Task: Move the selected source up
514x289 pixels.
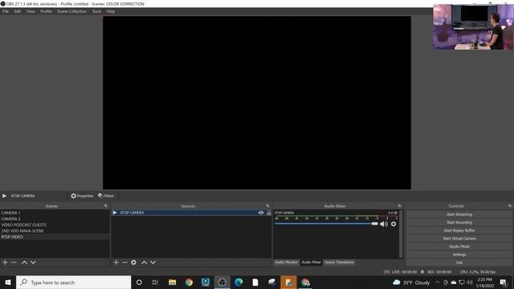Action: (145, 263)
